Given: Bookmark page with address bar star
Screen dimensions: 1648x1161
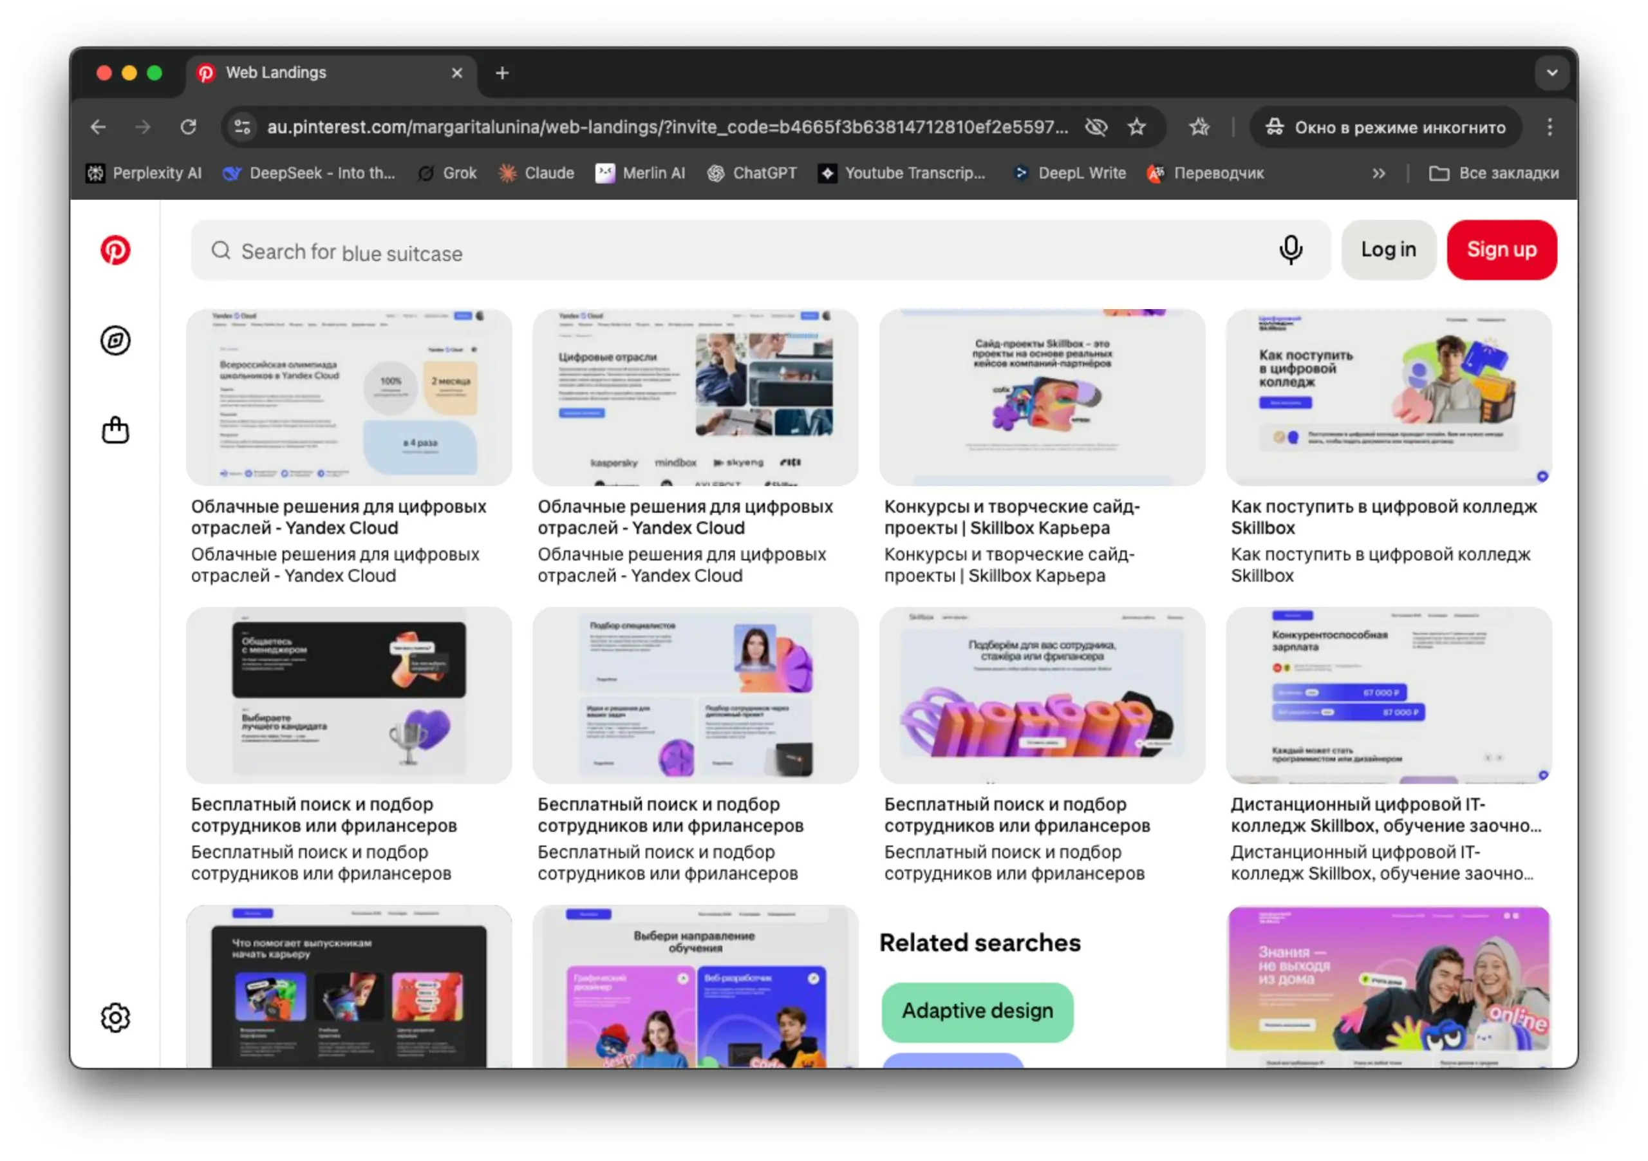Looking at the screenshot, I should pos(1136,127).
